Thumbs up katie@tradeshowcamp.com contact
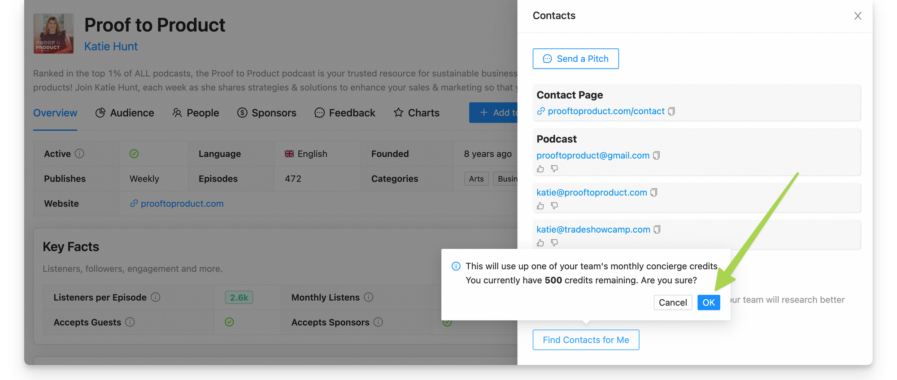This screenshot has width=897, height=380. coord(540,243)
